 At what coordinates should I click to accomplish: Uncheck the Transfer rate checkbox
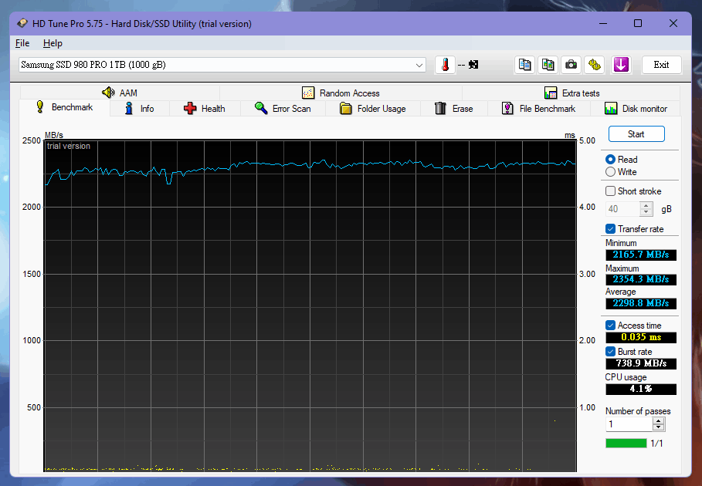(610, 229)
